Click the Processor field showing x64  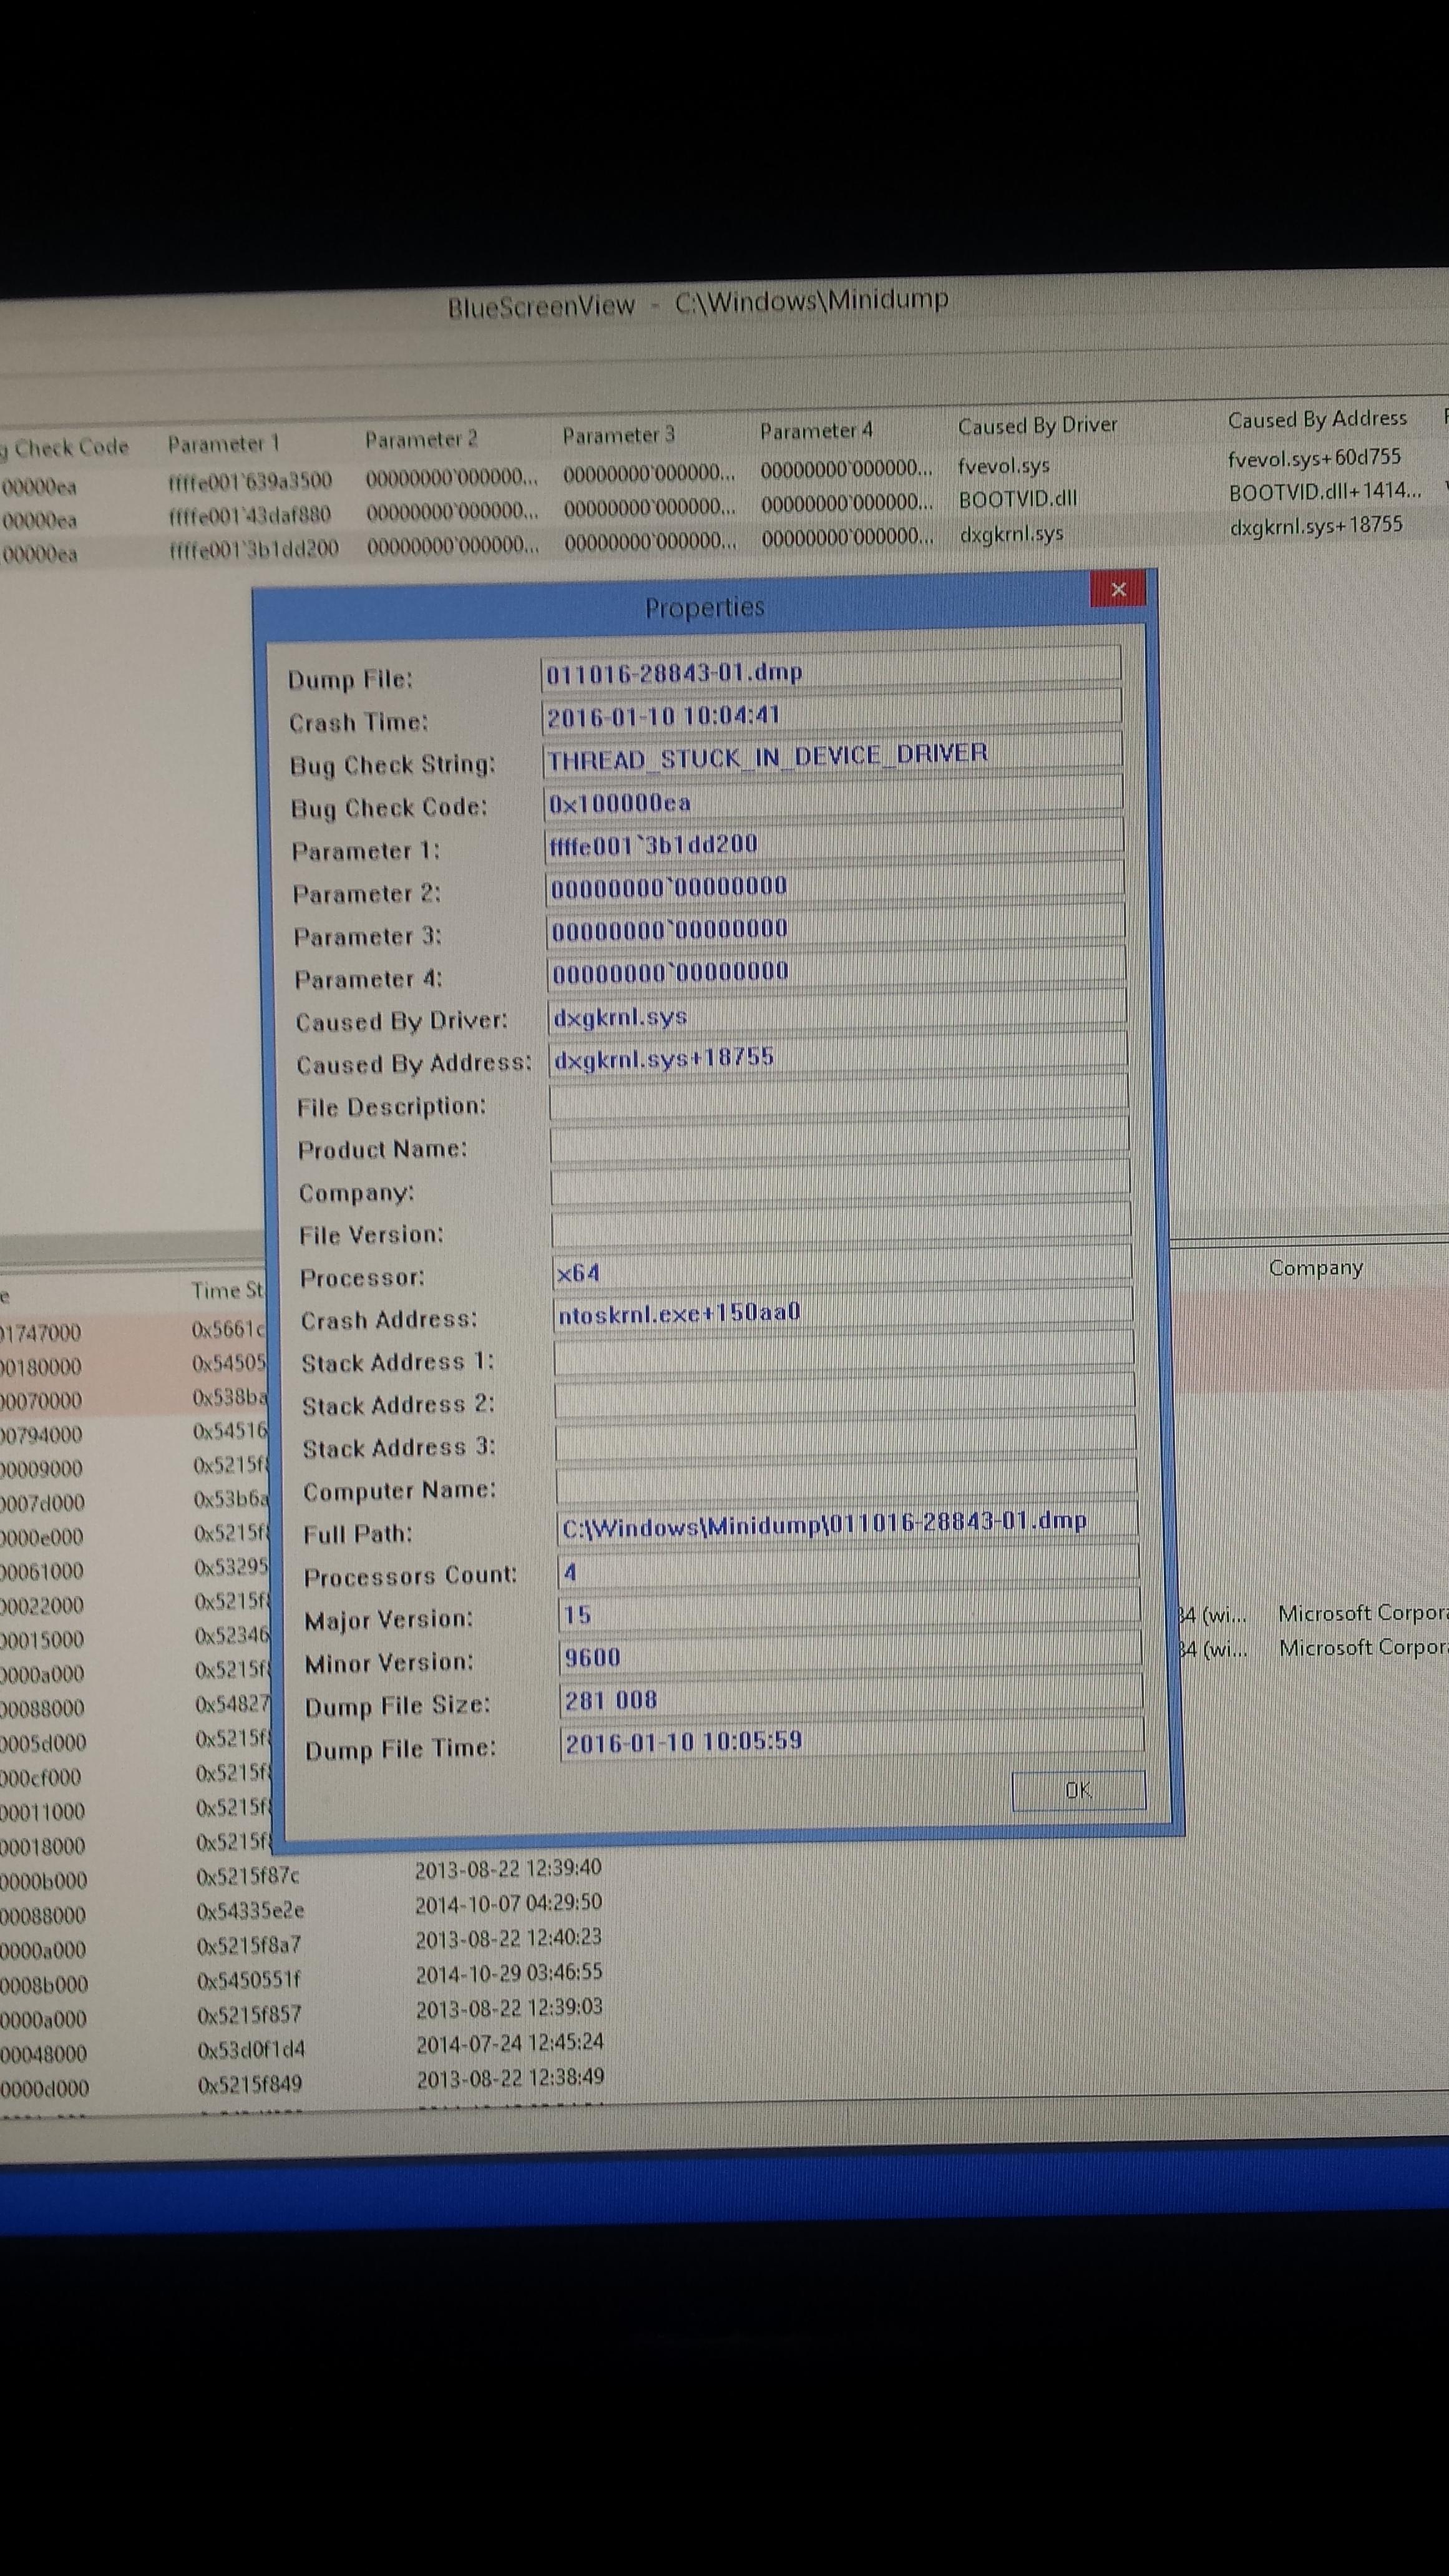pyautogui.click(x=842, y=1269)
